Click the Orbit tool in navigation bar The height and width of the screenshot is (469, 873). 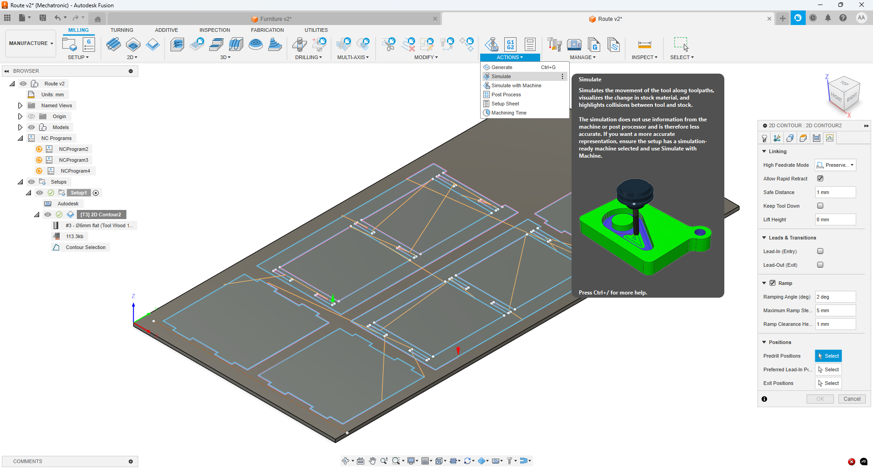click(346, 461)
